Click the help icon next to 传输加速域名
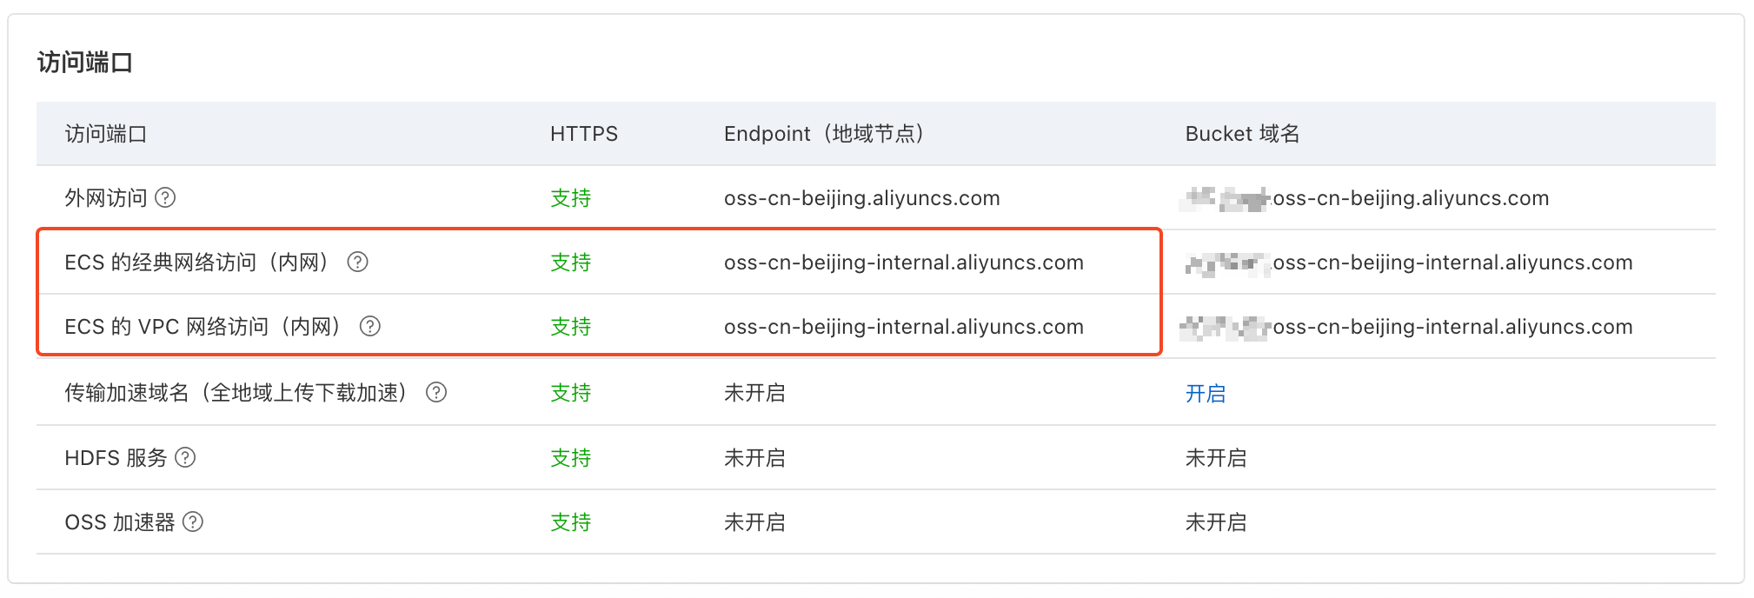 click(x=438, y=393)
